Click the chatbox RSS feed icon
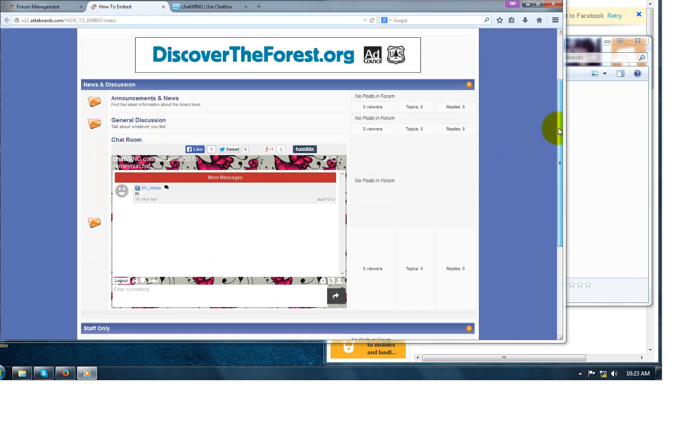Screen dimensions: 678x424 click(x=331, y=281)
